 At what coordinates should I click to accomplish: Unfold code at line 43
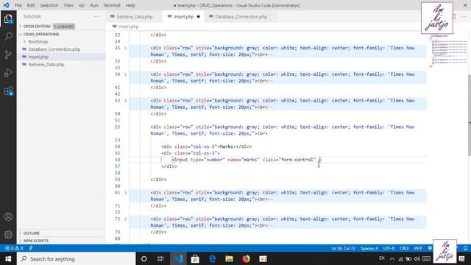point(126,101)
